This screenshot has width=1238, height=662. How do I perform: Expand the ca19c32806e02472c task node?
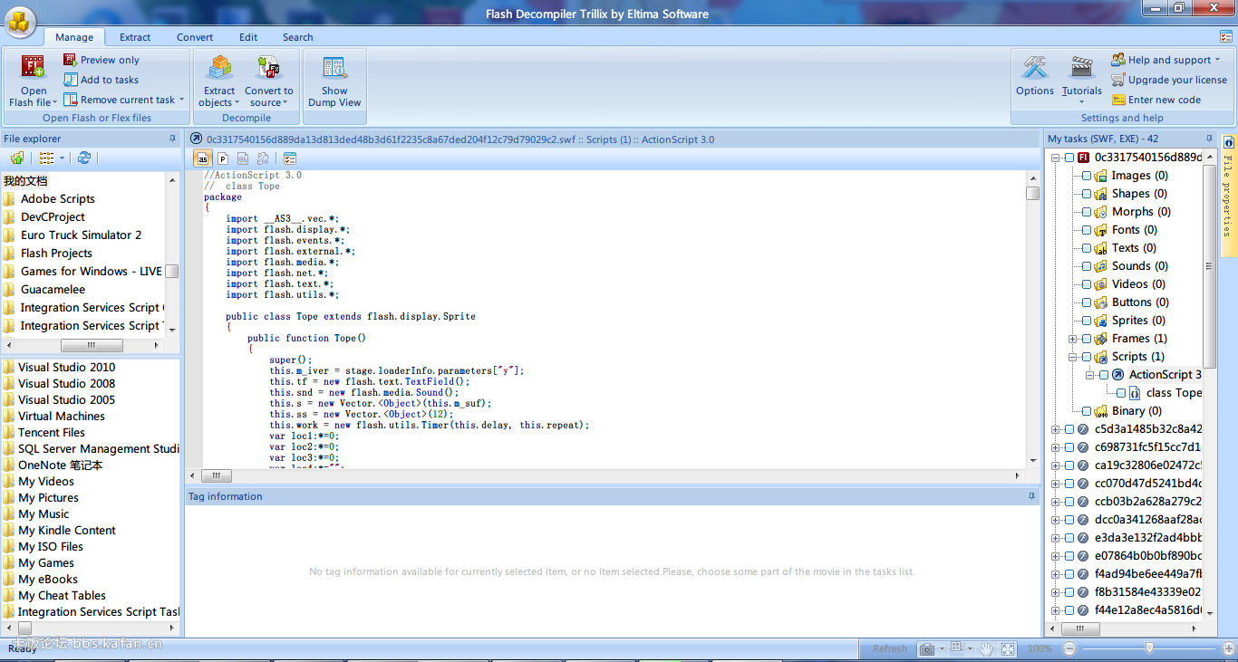click(1056, 465)
